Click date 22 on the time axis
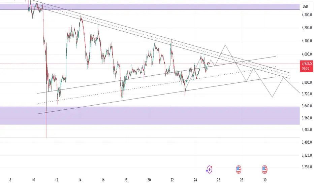This screenshot has height=185, width=314. [x=172, y=180]
